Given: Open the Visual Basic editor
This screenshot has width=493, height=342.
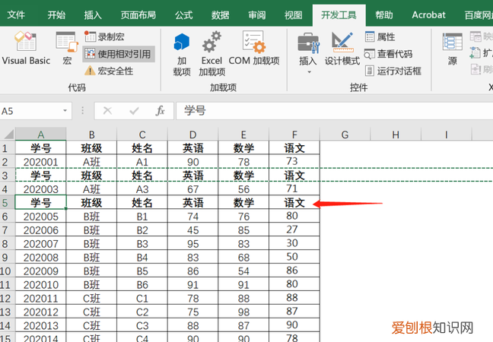Looking at the screenshot, I should tap(26, 48).
